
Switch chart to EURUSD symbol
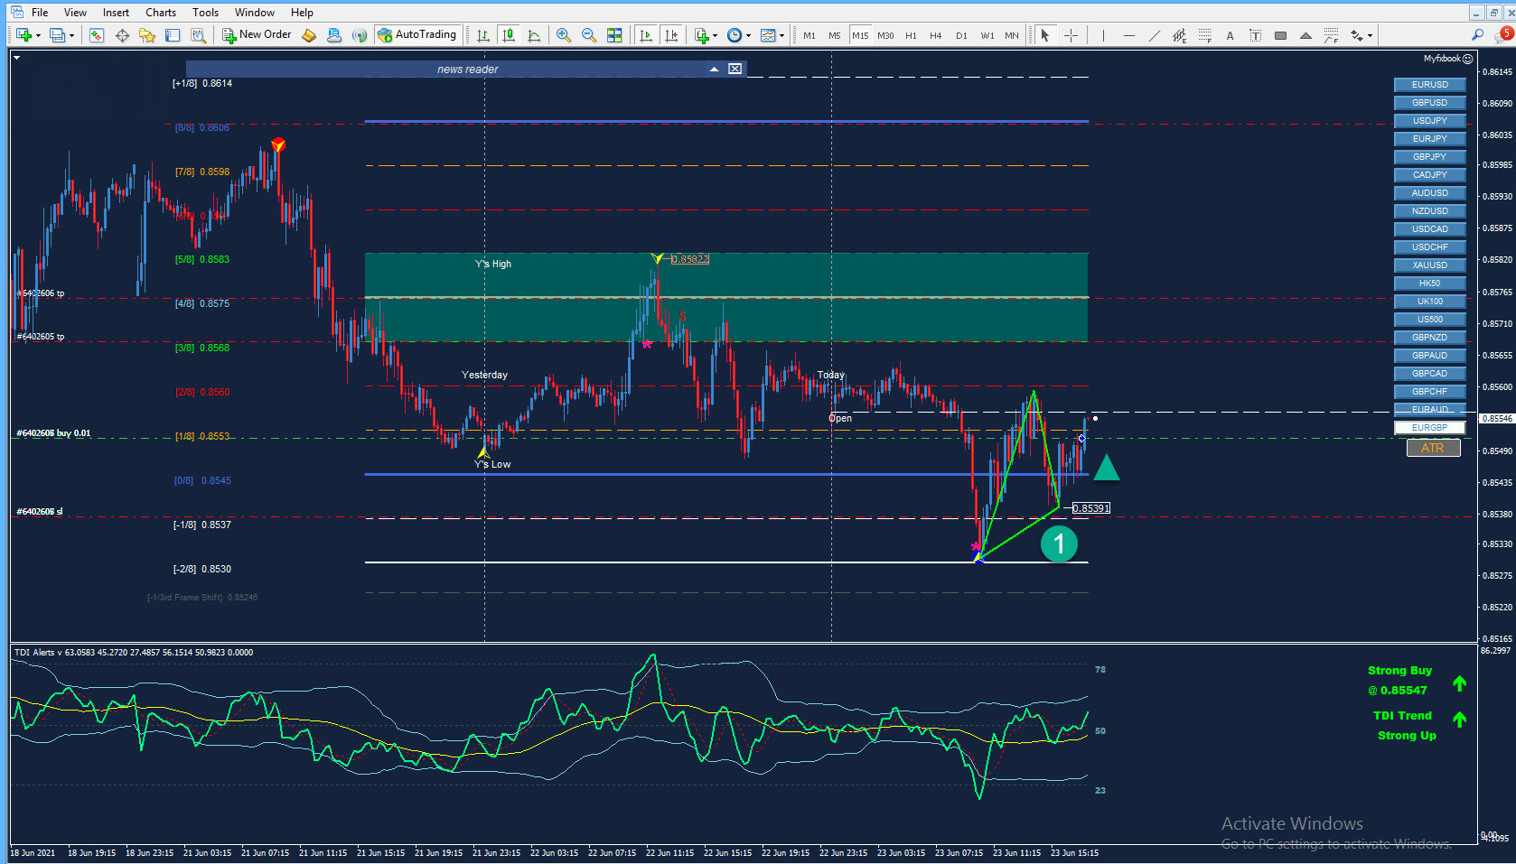coord(1429,85)
